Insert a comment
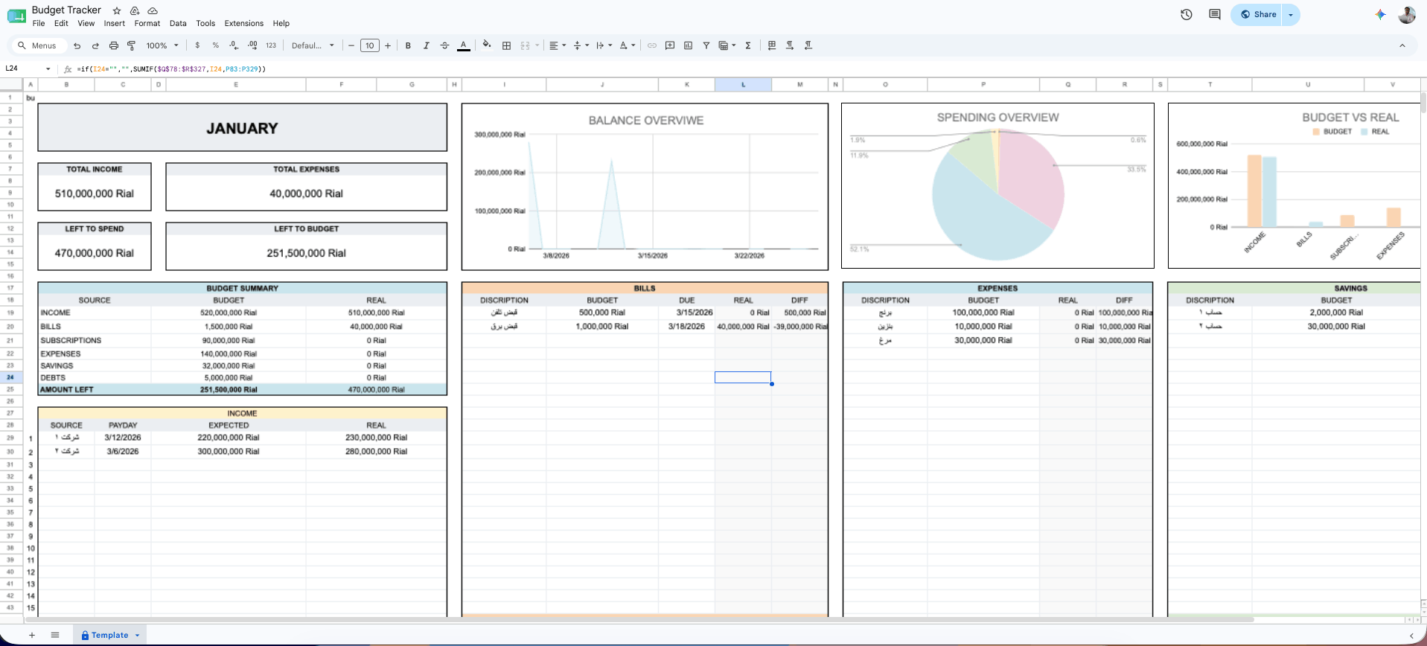 coord(670,45)
